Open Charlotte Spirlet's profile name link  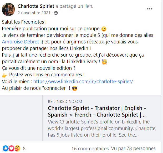point(36,6)
